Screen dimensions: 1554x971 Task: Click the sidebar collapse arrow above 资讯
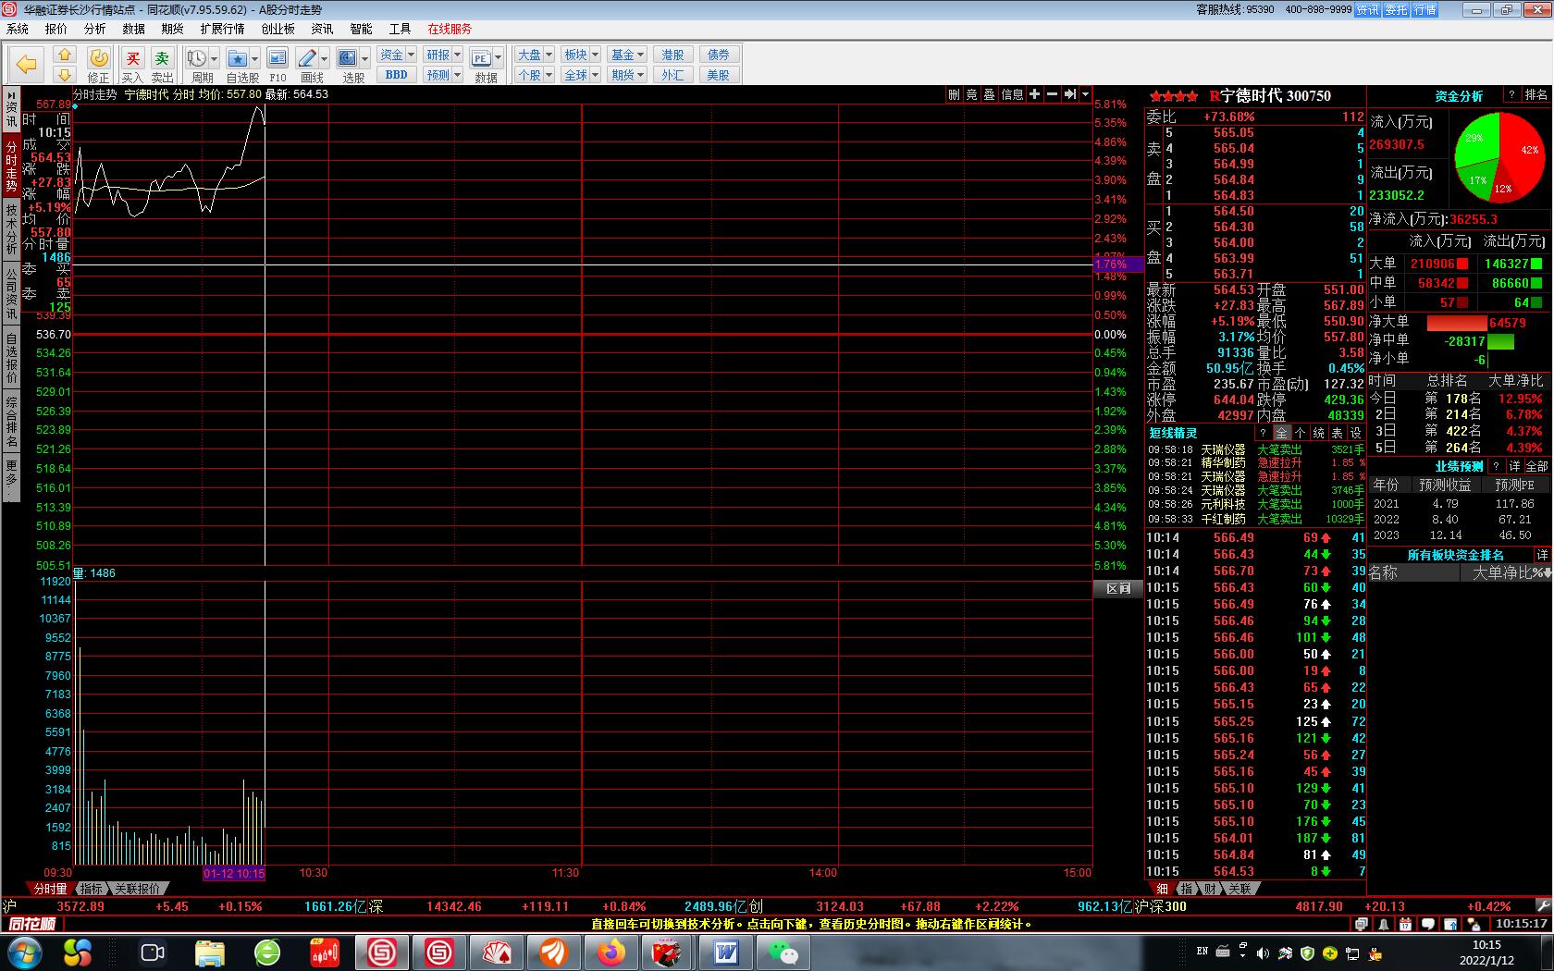click(x=11, y=95)
